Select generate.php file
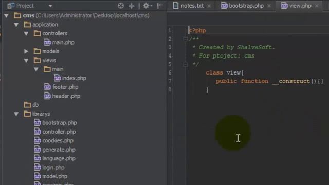The height and width of the screenshot is (185, 329). coord(59,150)
